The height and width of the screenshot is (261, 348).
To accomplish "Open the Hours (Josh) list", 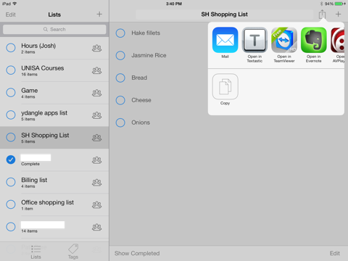I will click(54, 48).
